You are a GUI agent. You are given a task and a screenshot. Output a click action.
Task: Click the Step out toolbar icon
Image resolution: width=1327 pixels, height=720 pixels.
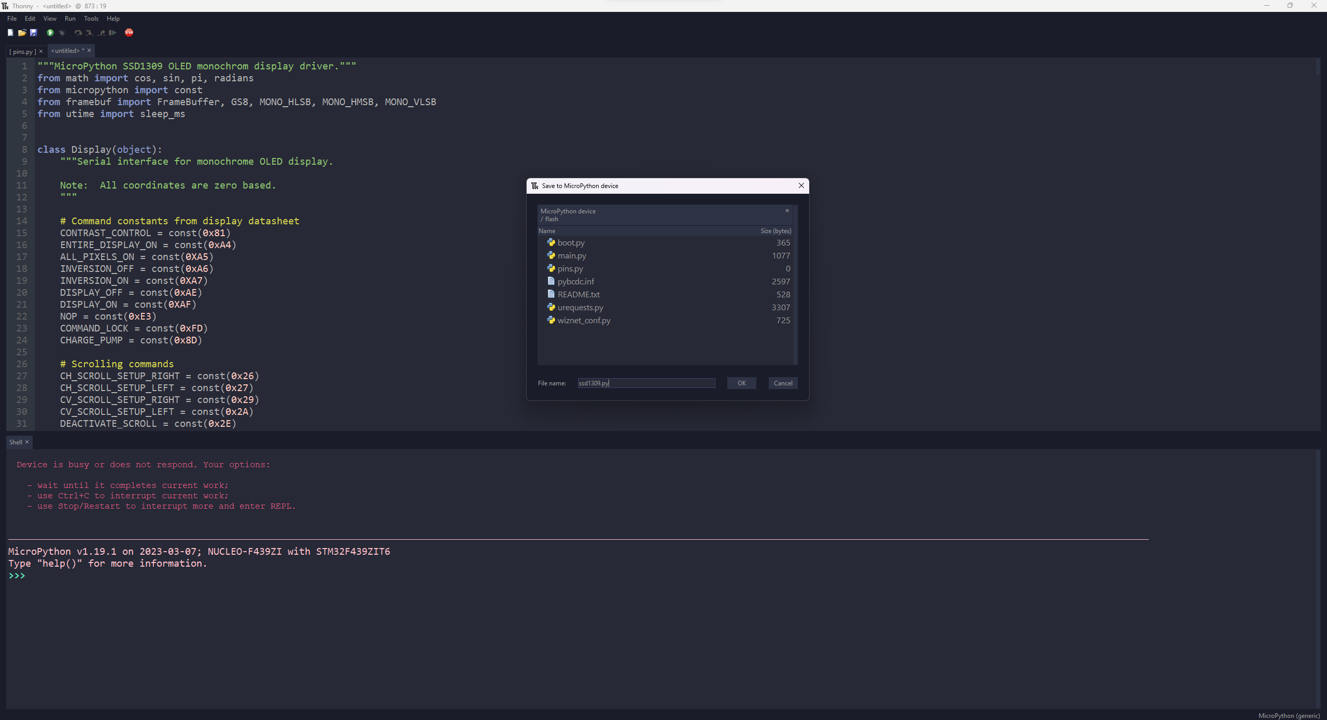(x=102, y=33)
